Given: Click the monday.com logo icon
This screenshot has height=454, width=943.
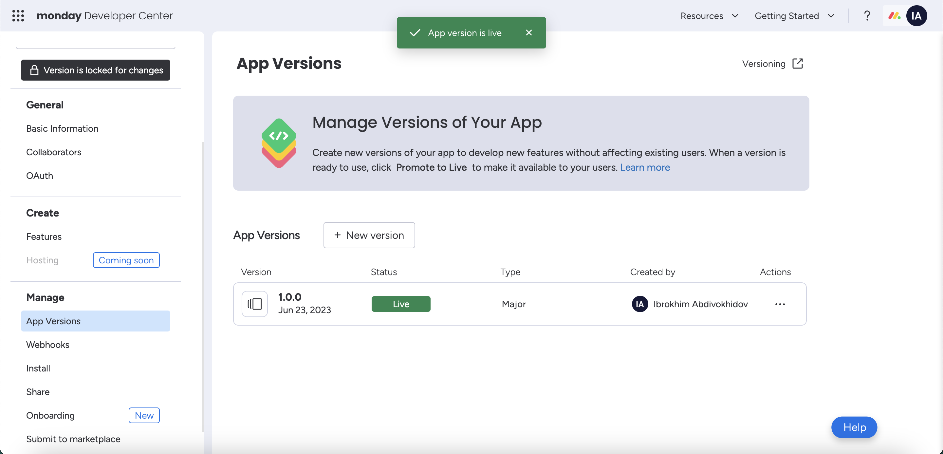Looking at the screenshot, I should click(894, 16).
